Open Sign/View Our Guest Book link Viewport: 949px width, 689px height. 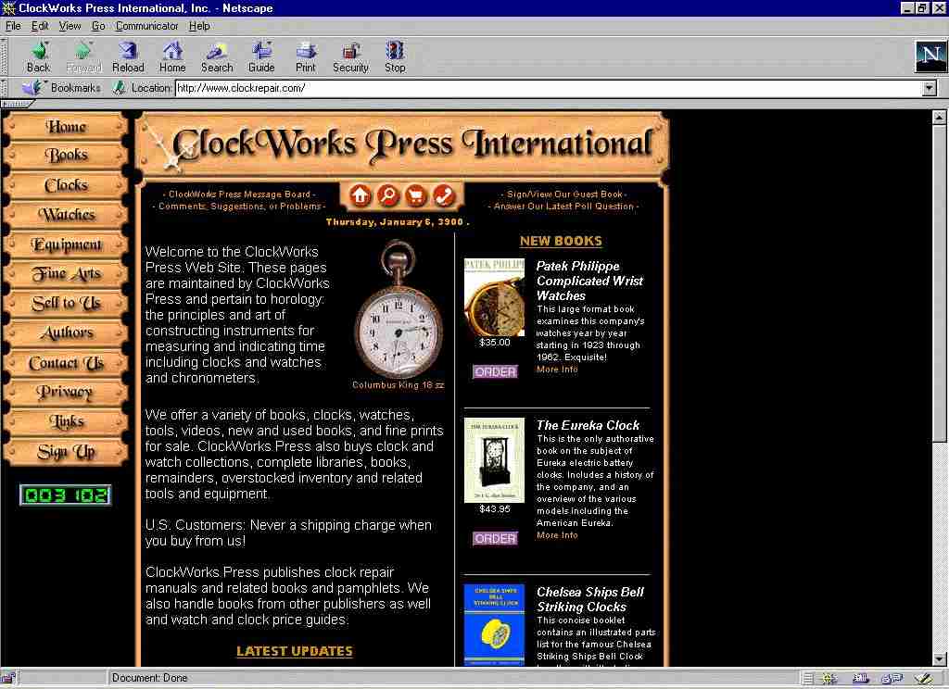click(x=564, y=194)
